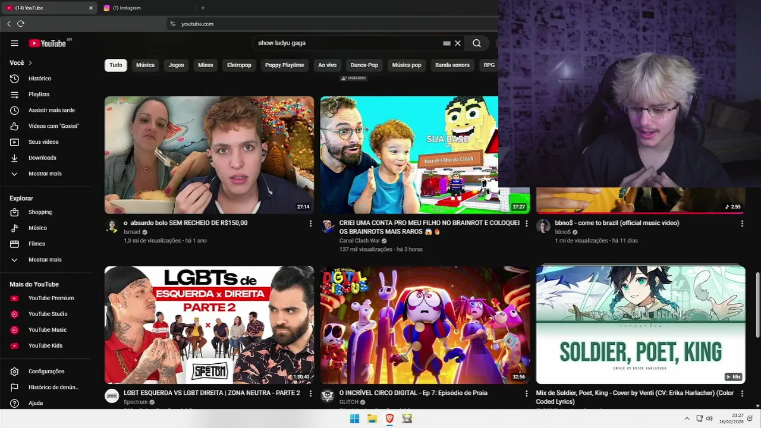Select the Música pop filter chip
Viewport: 761px width, 428px height.
pyautogui.click(x=407, y=65)
